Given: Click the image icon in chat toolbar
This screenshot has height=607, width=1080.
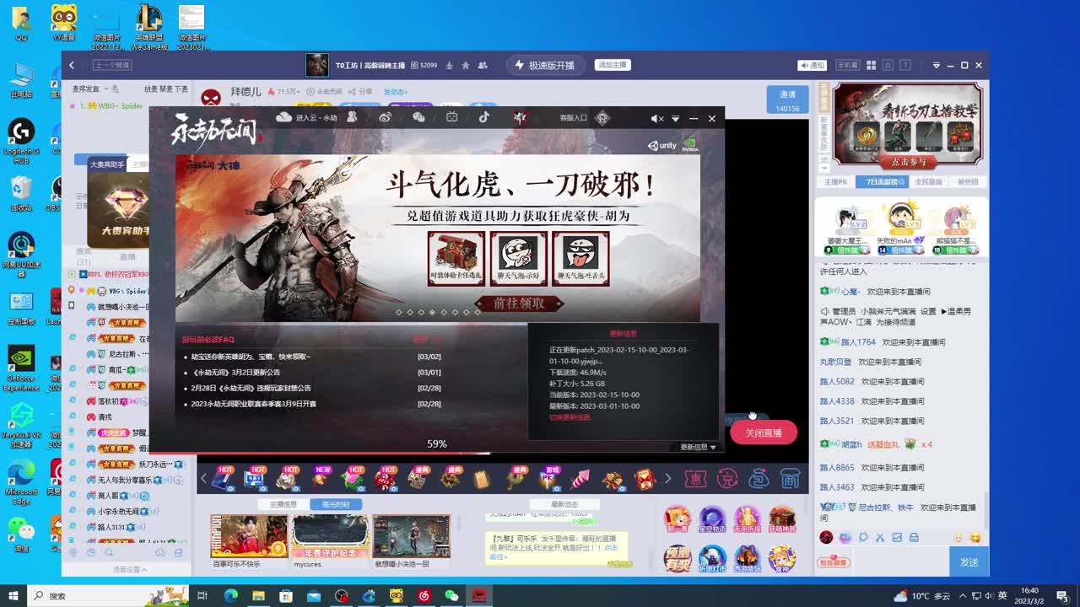Looking at the screenshot, I should [897, 538].
